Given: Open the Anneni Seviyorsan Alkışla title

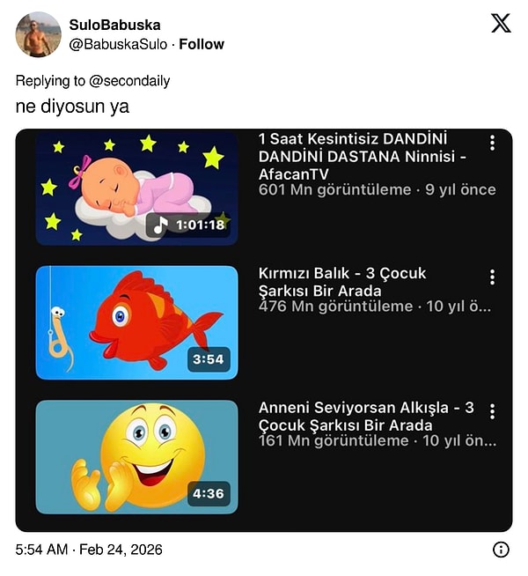Looking at the screenshot, I should pos(365,416).
